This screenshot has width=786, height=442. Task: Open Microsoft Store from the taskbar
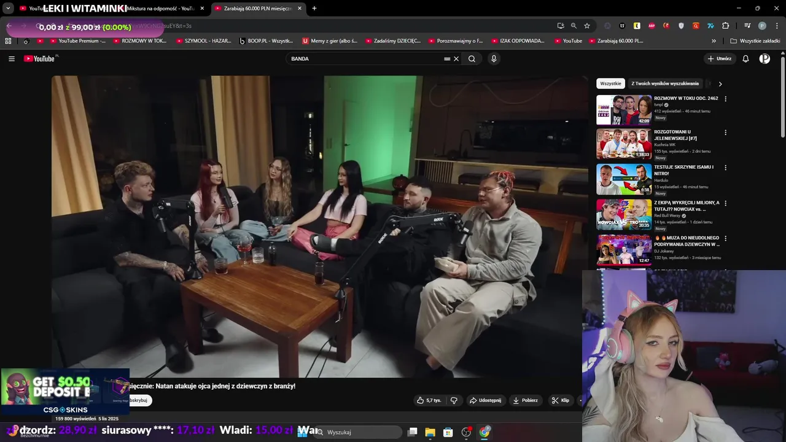[448, 432]
